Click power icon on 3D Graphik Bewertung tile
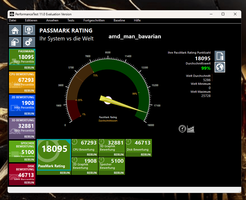The height and width of the screenshot is (200, 246). click(101, 142)
